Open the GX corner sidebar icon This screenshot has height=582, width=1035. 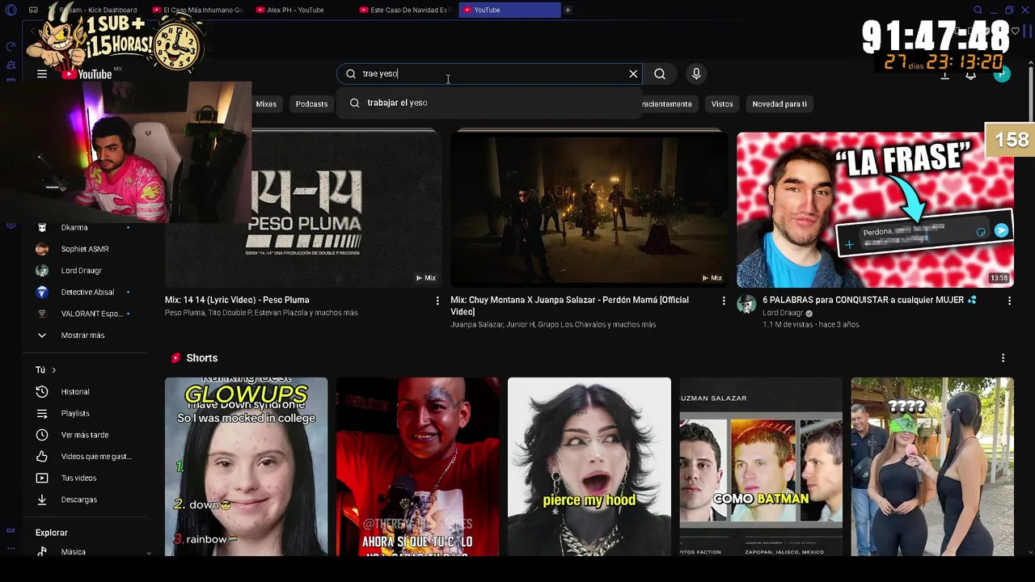(x=11, y=531)
